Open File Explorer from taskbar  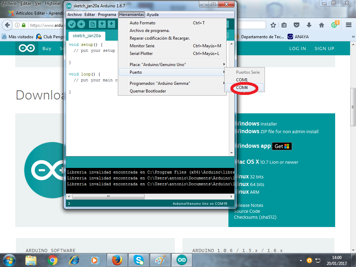click(x=31, y=260)
